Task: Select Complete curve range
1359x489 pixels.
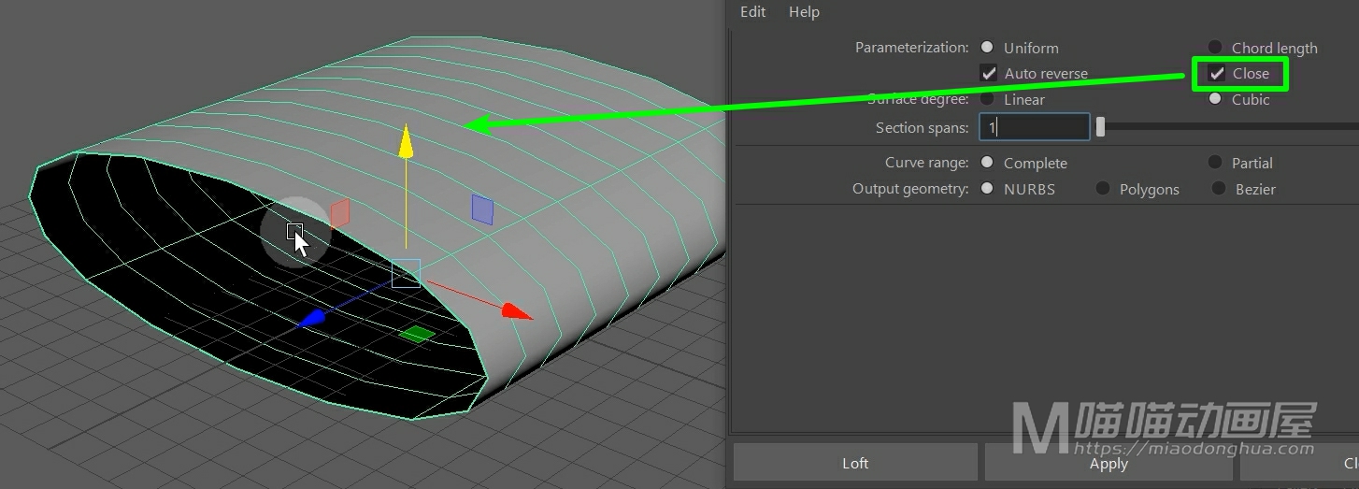Action: coord(987,163)
